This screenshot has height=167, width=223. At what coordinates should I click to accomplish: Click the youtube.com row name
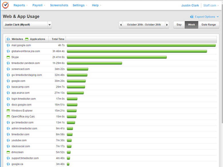19,140
